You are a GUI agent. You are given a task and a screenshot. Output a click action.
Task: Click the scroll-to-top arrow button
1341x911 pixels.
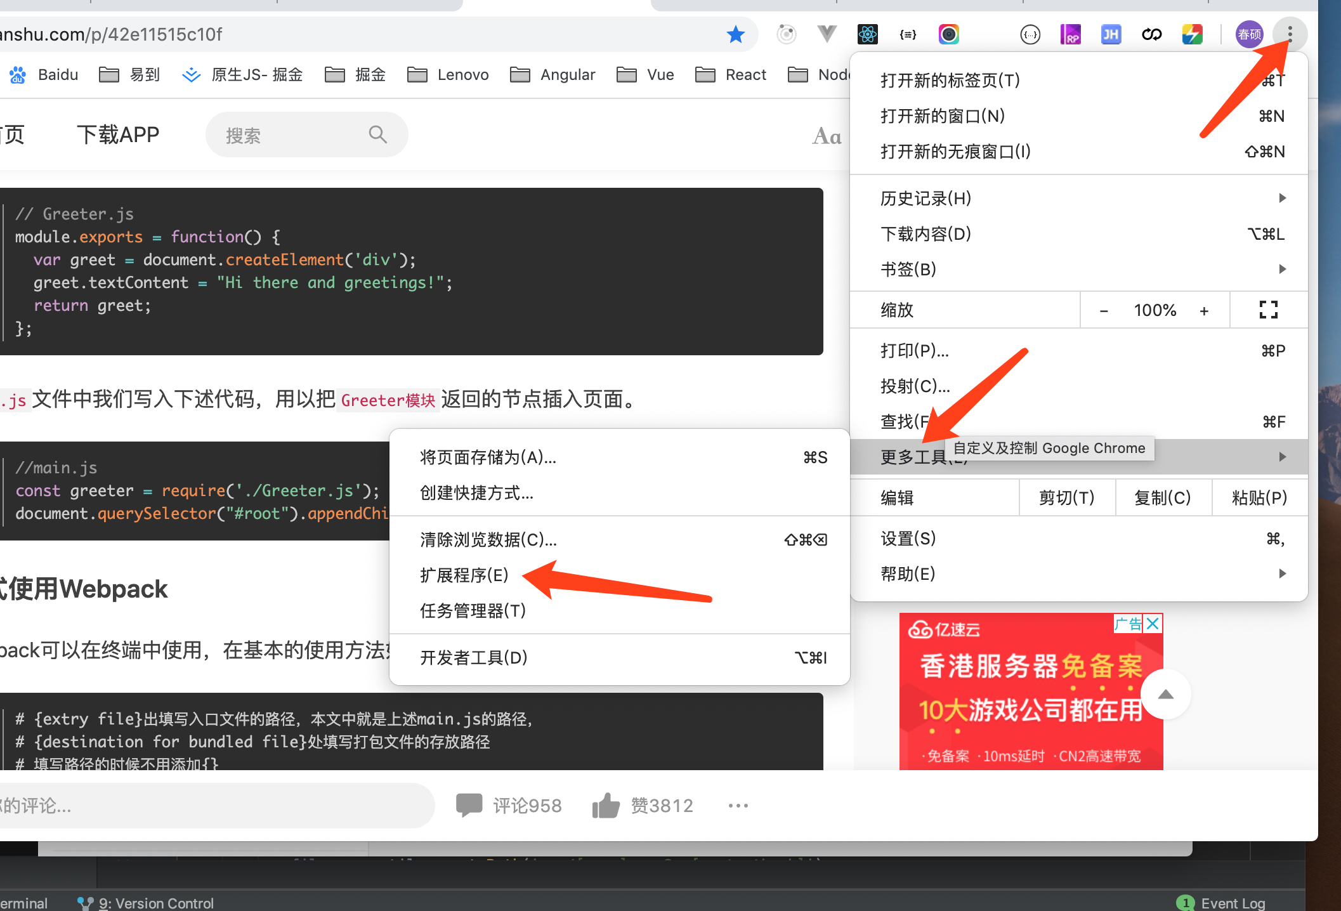1166,695
